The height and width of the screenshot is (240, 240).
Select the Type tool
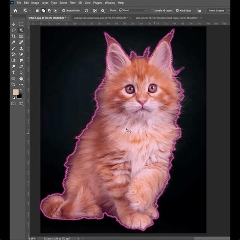click(x=13, y=72)
